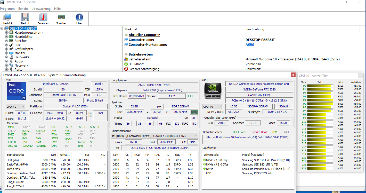Click the Hauptplatine motherboard tree icon

tap(11, 37)
